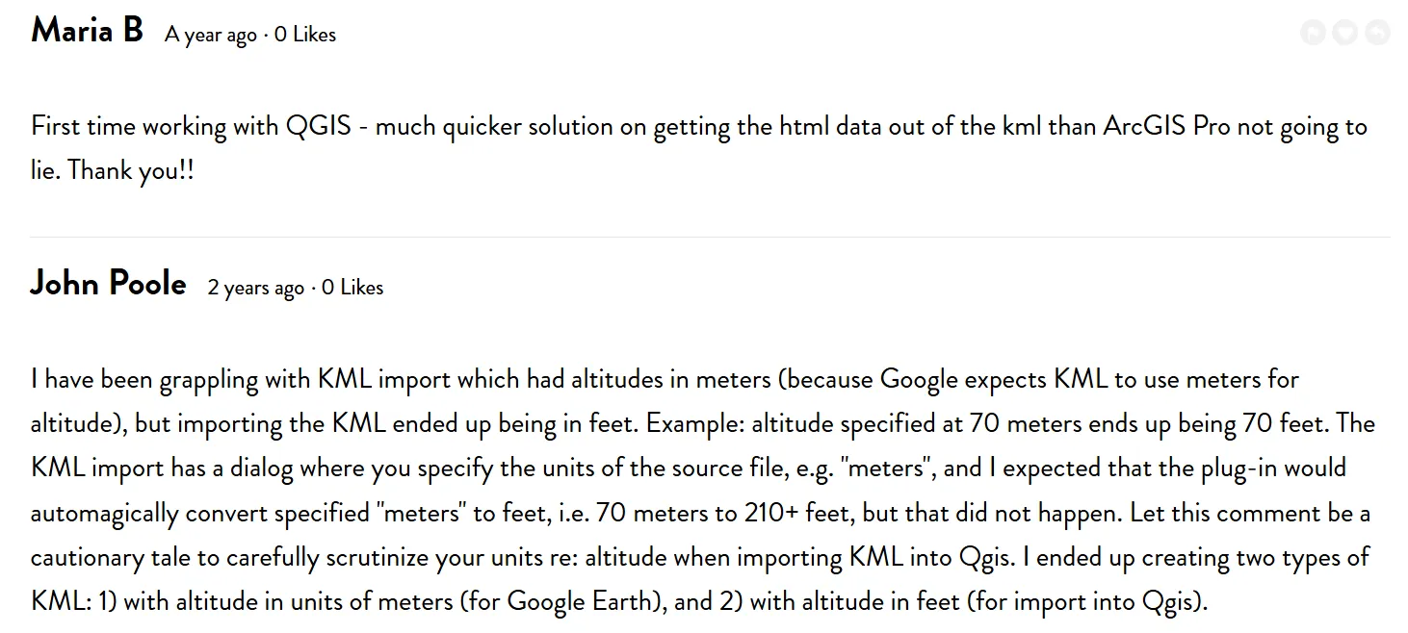
Task: Click Maria B's comment starting "First time working"
Action: 699,149
